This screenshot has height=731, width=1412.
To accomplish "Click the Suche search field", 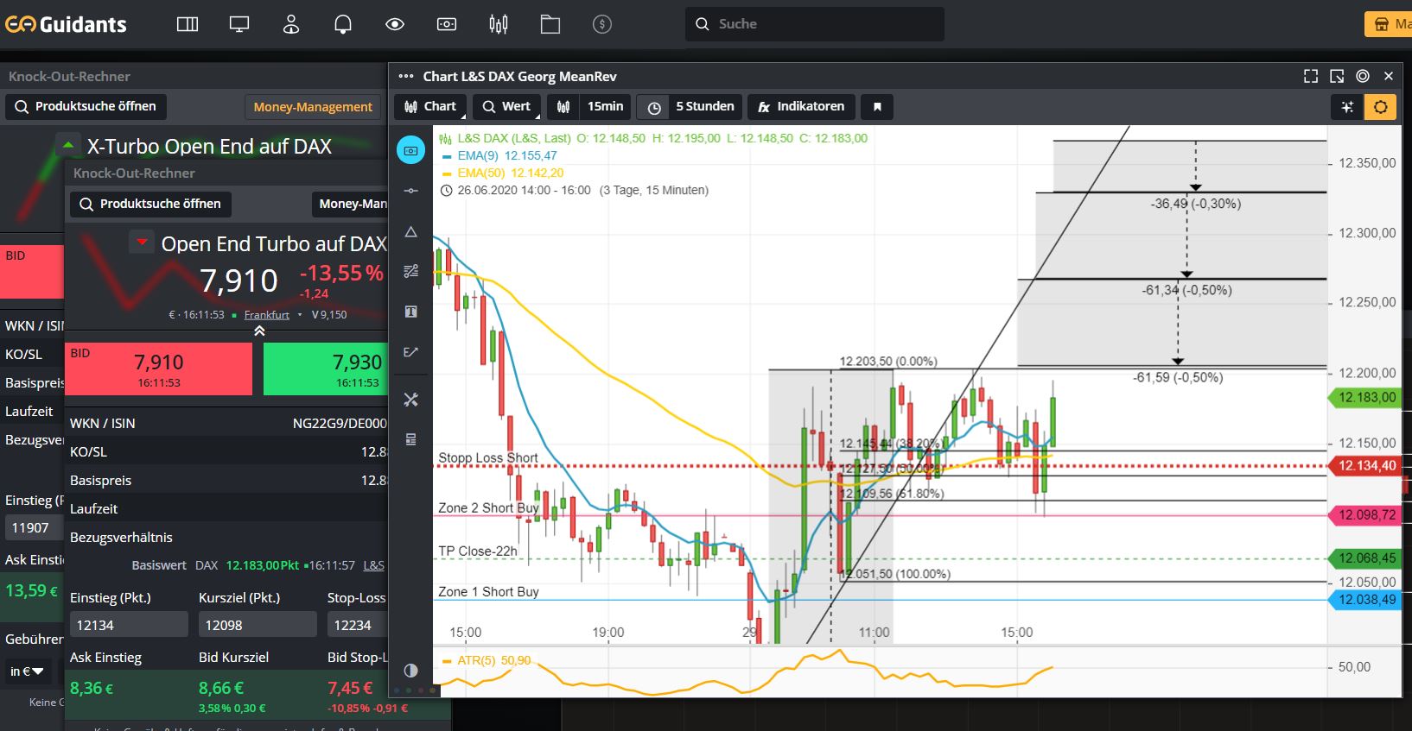I will click(x=815, y=24).
